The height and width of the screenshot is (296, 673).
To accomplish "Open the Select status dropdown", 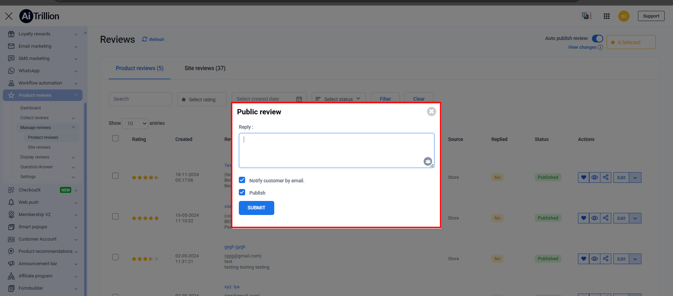I will point(338,99).
